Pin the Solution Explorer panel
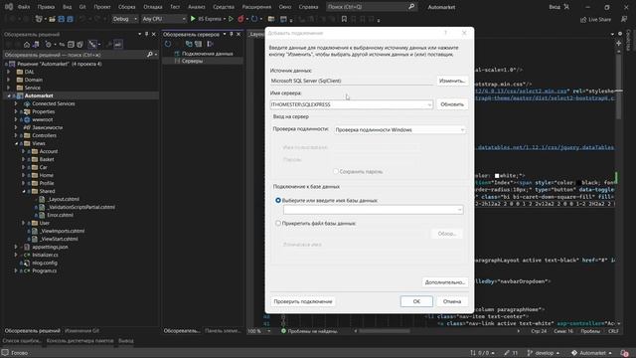Image resolution: width=636 pixels, height=358 pixels. tap(146, 34)
